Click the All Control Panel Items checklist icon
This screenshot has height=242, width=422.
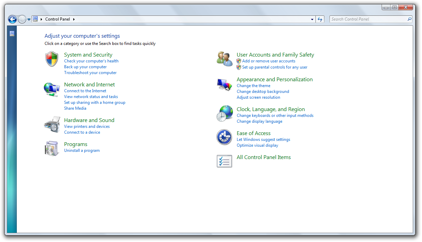coord(225,161)
